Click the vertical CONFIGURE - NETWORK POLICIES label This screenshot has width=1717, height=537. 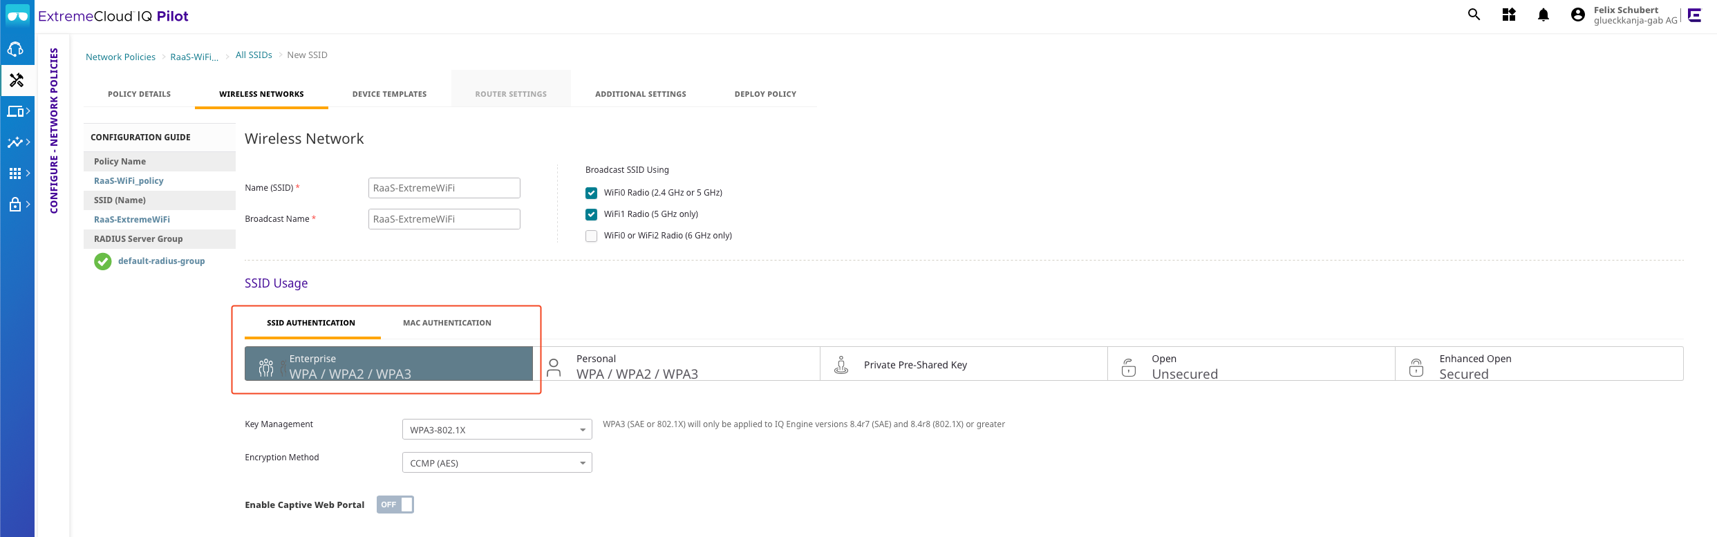(54, 131)
